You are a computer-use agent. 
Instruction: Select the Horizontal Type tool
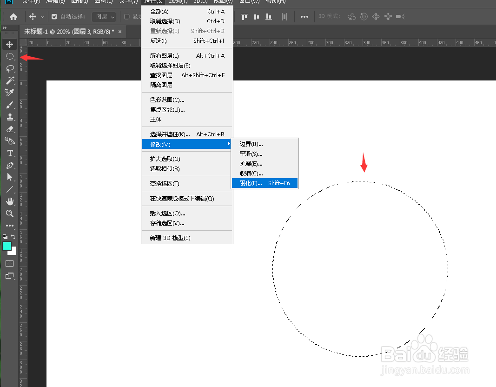pyautogui.click(x=10, y=153)
